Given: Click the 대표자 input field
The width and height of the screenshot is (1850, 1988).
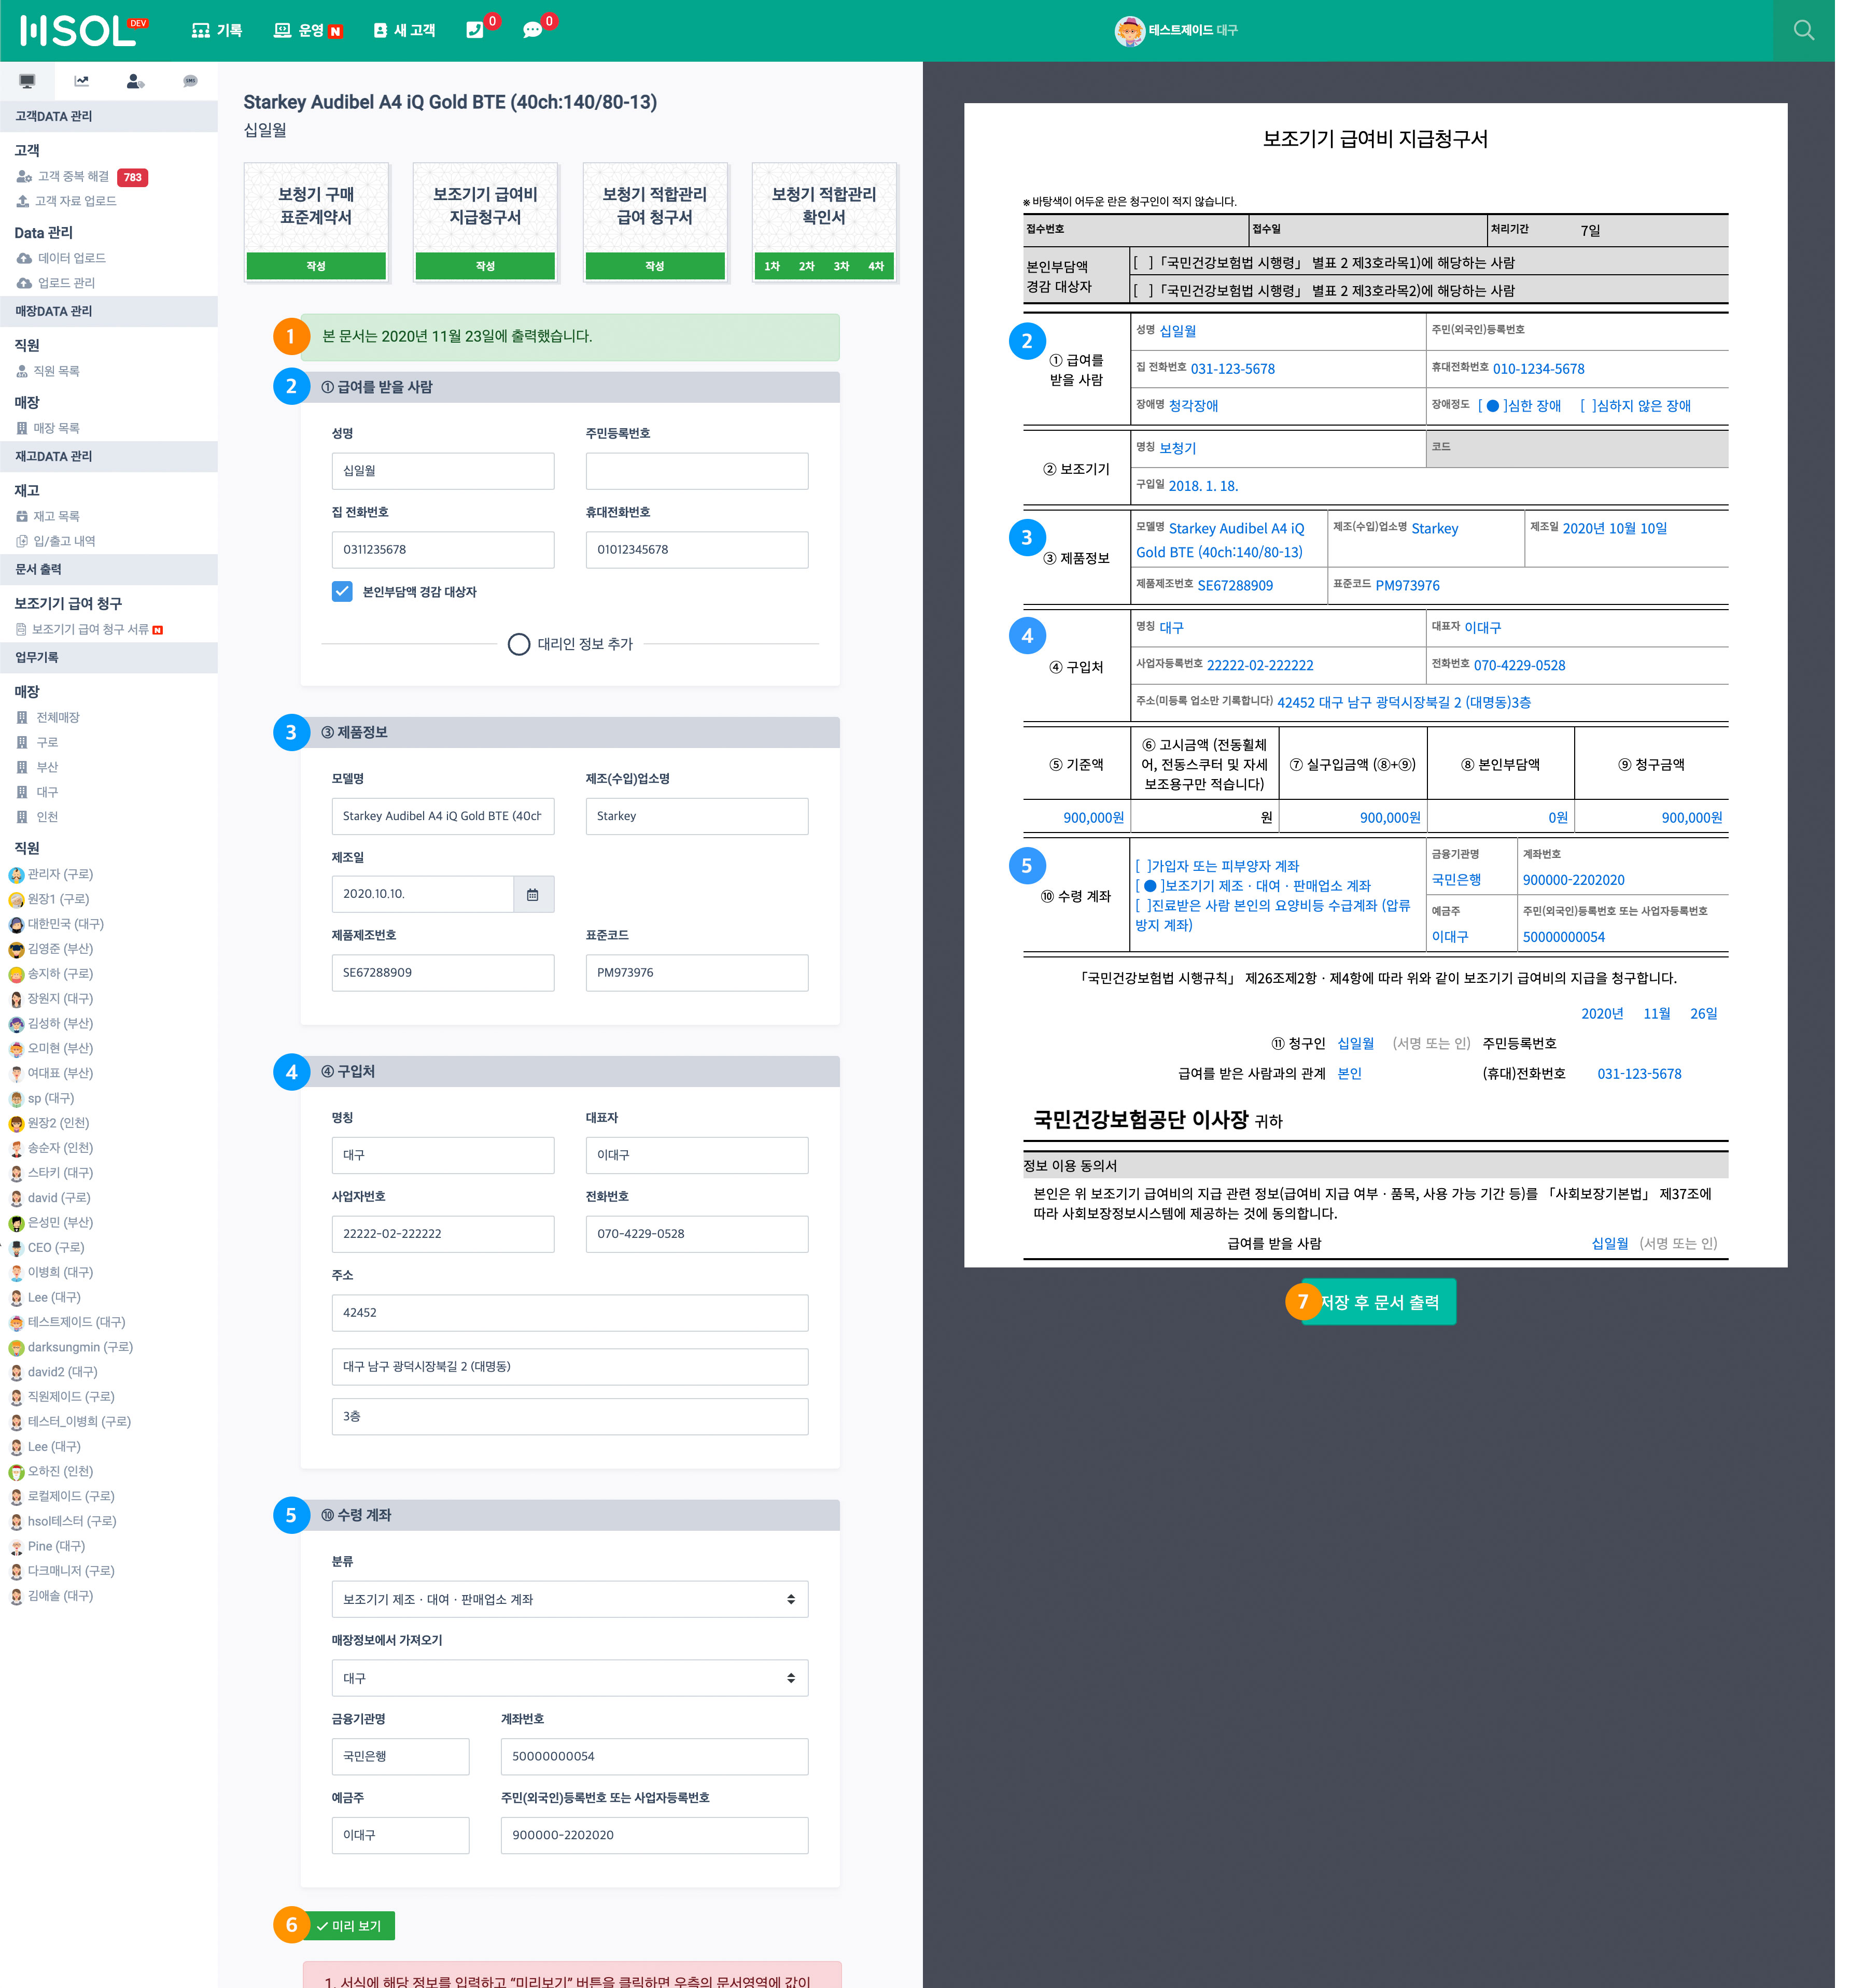Looking at the screenshot, I should pyautogui.click(x=697, y=1155).
